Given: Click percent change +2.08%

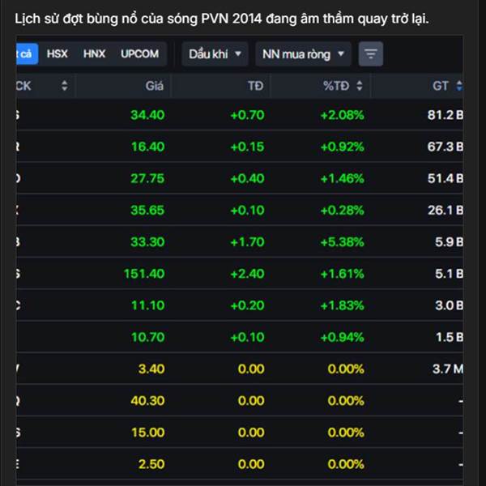Looking at the screenshot, I should [x=342, y=115].
